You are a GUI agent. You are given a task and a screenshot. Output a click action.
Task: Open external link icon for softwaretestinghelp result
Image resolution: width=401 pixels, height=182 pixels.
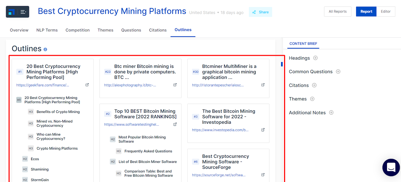[175, 124]
